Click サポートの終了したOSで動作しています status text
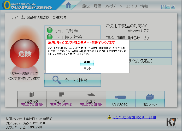Viewport: 182px width, 131px height. click(24, 76)
